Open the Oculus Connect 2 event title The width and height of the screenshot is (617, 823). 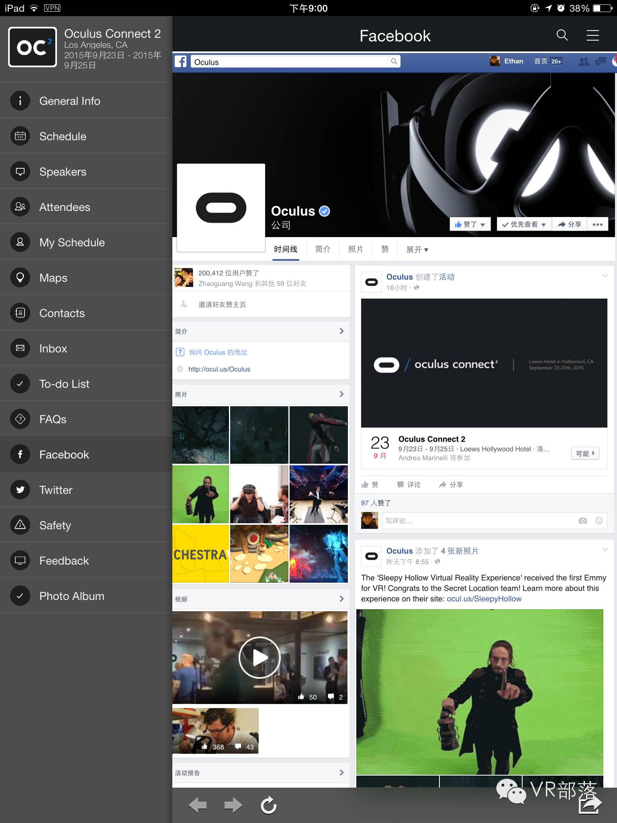point(432,439)
